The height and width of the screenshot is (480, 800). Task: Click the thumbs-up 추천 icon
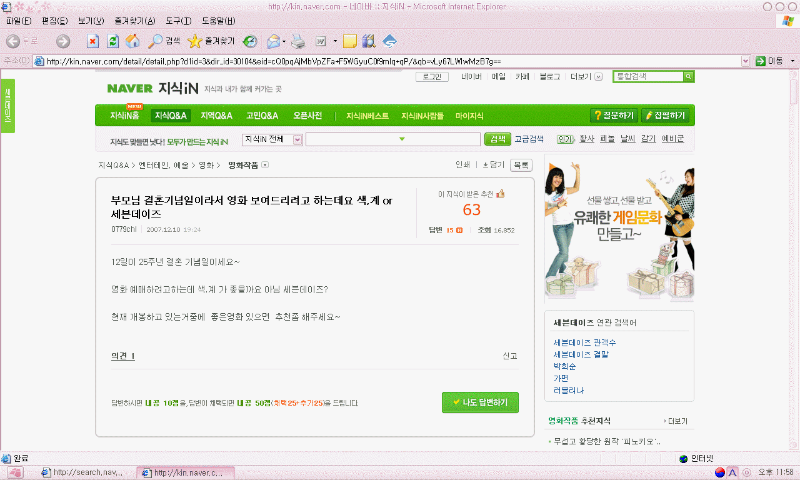pos(500,194)
